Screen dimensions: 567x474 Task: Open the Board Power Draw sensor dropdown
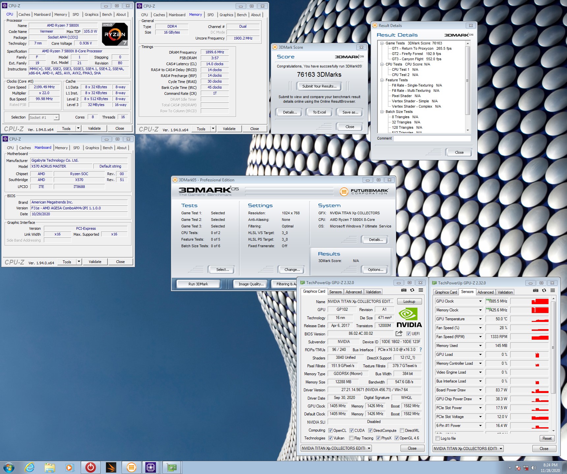[480, 390]
